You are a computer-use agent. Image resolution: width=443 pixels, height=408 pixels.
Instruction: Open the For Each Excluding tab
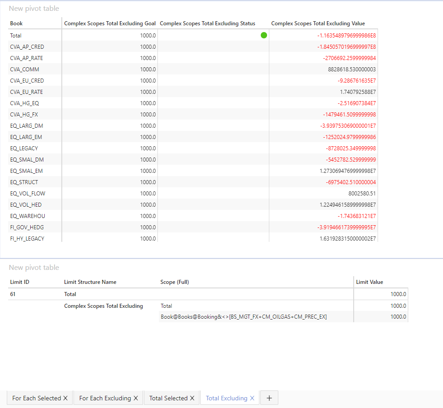tap(105, 398)
